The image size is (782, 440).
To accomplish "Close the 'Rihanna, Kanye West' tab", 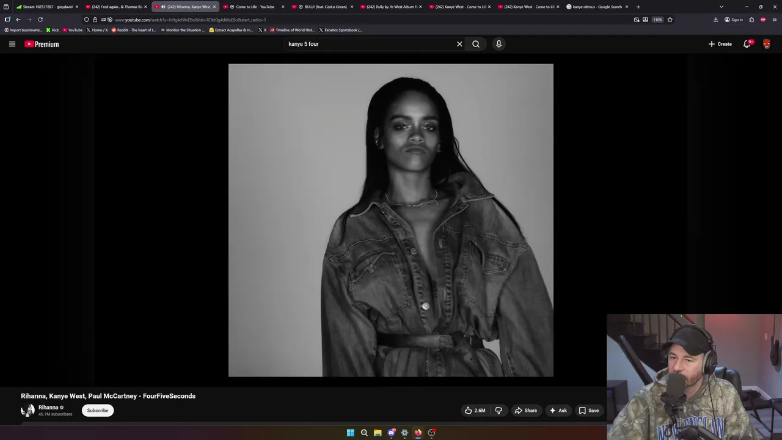I will (214, 7).
